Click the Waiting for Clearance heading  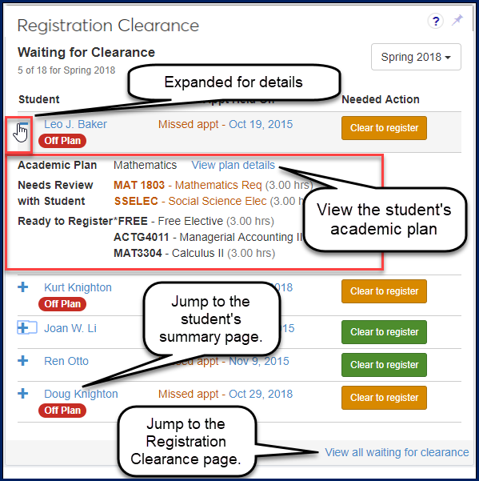pyautogui.click(x=86, y=52)
